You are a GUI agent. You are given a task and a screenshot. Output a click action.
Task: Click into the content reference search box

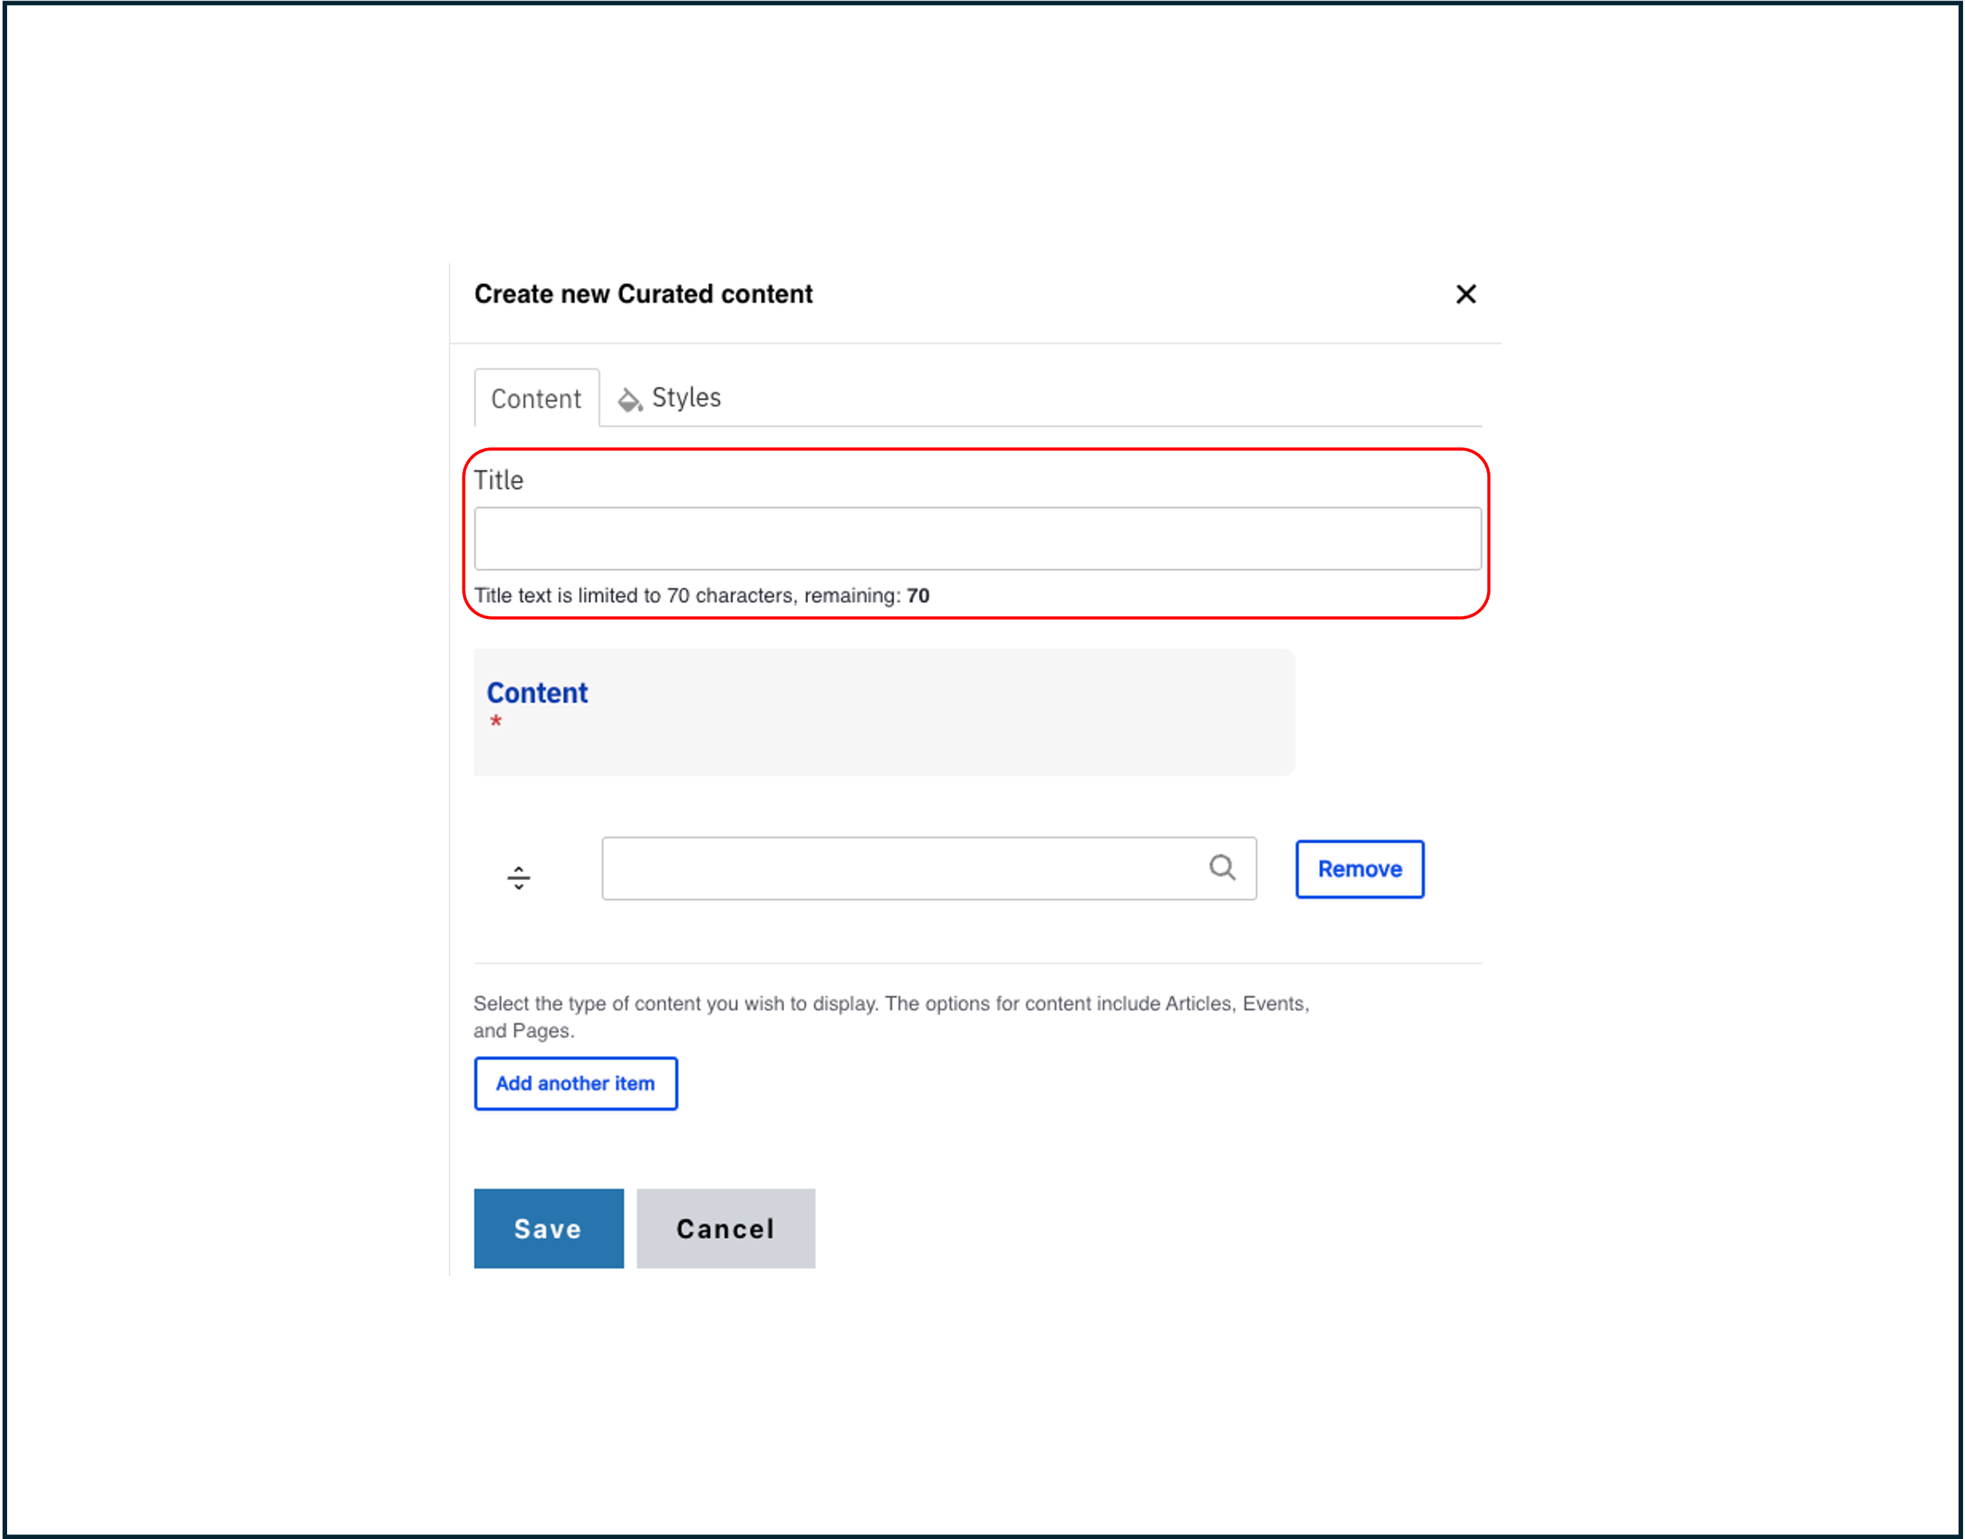coord(902,868)
